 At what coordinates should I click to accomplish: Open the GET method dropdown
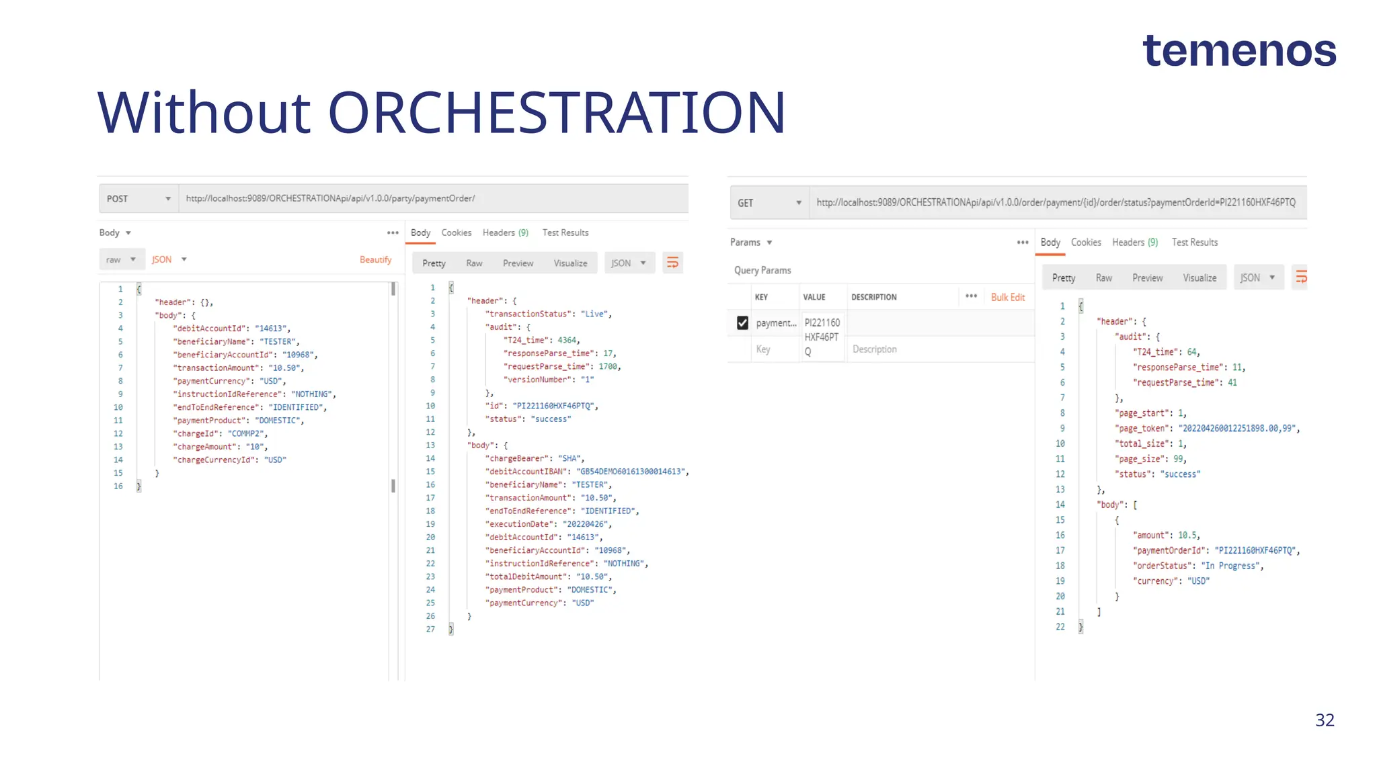coord(769,203)
